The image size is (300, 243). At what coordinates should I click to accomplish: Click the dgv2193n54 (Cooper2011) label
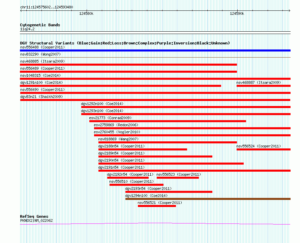coord(148,188)
